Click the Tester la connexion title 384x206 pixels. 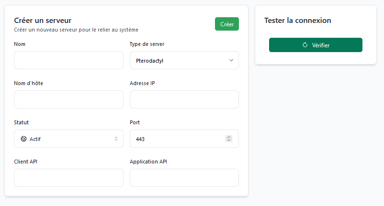(x=297, y=21)
